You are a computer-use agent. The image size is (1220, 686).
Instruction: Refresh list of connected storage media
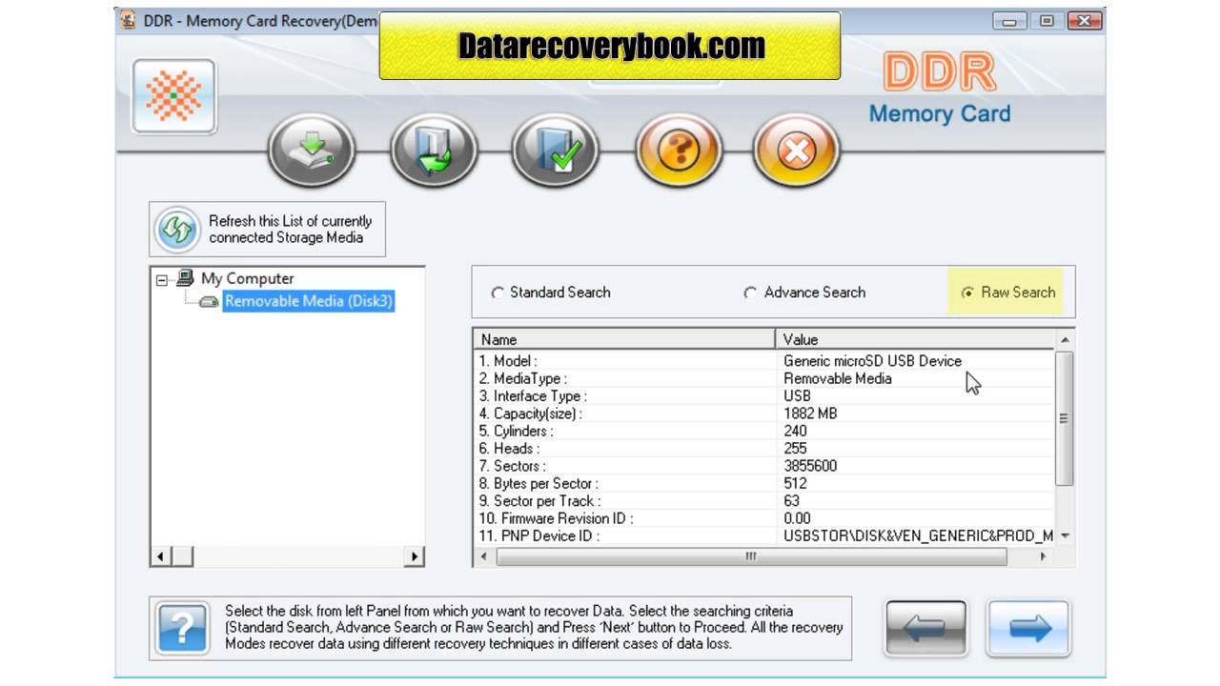pyautogui.click(x=268, y=230)
